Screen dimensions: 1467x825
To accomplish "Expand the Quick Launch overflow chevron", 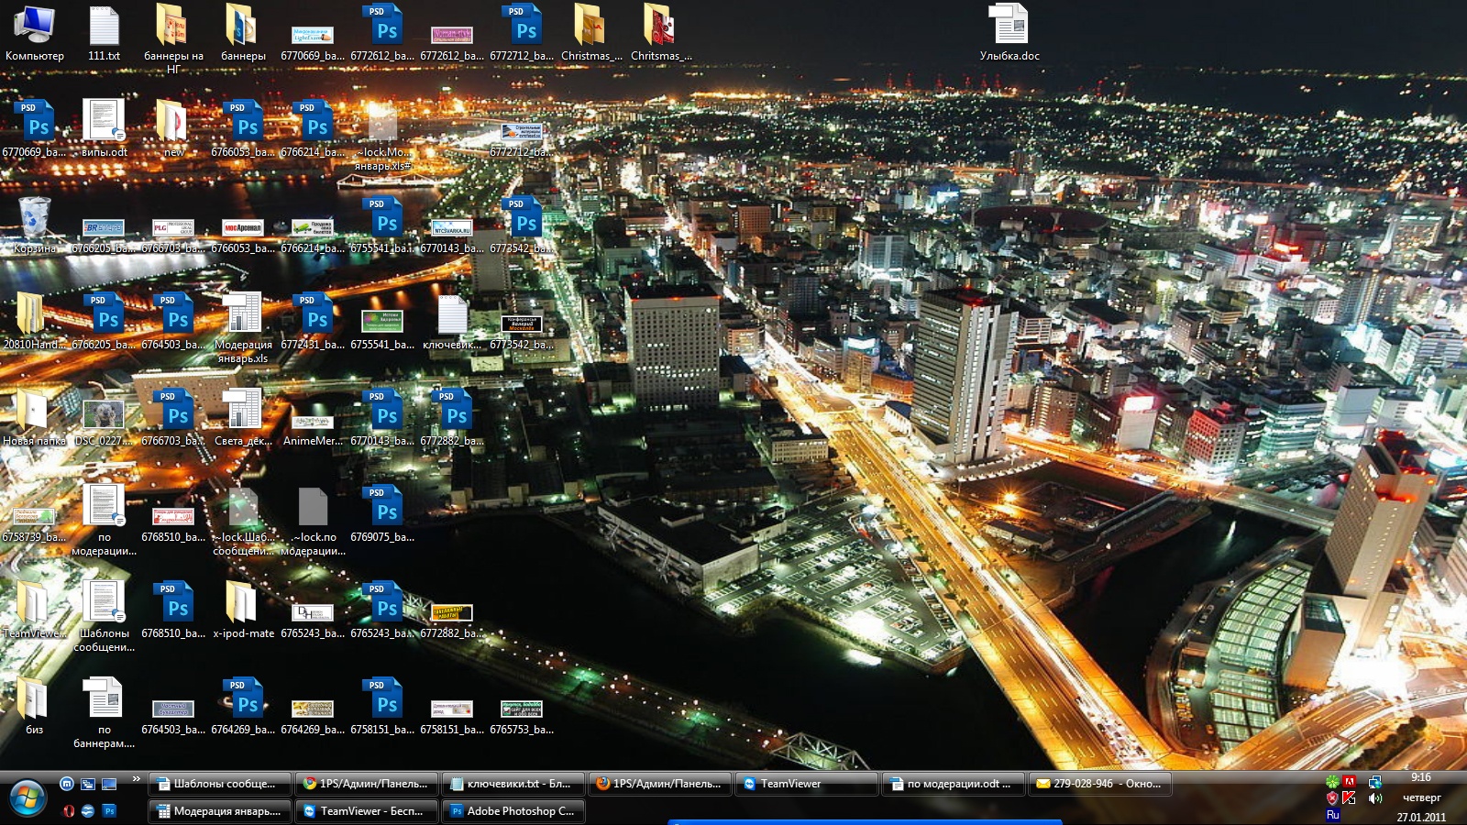I will pos(137,780).
